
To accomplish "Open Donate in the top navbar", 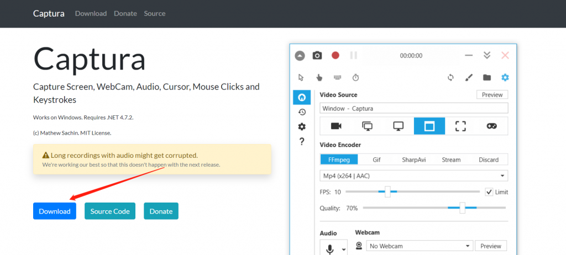I will pos(125,13).
